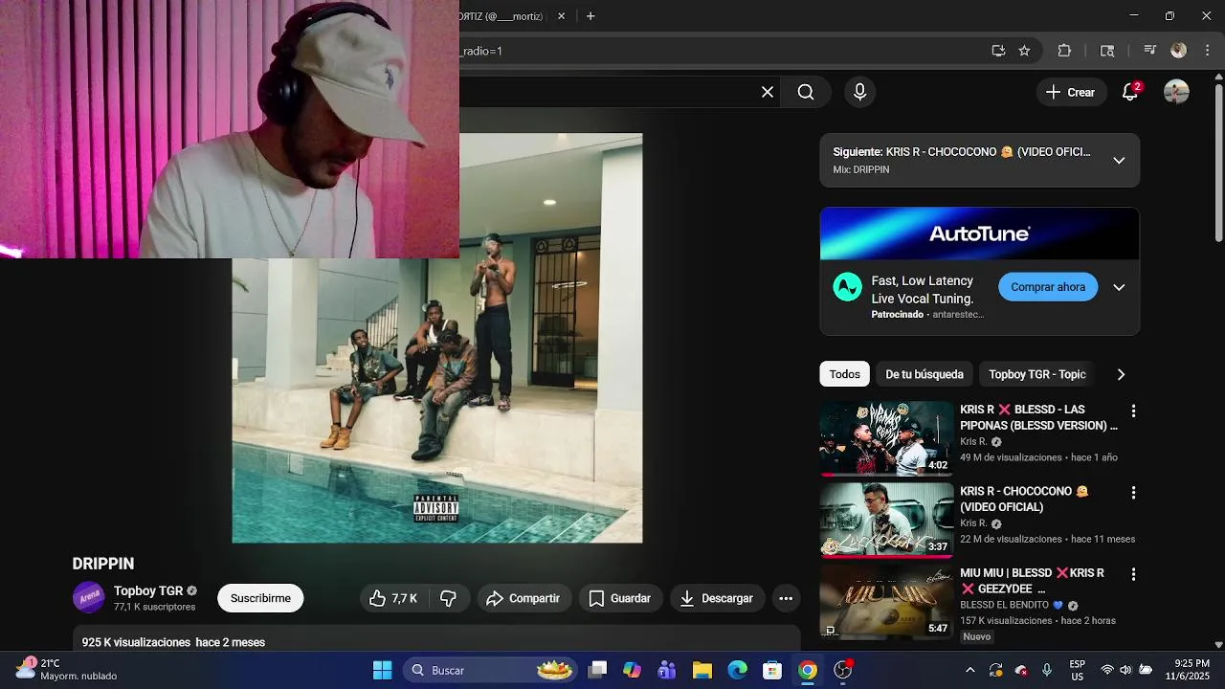This screenshot has width=1225, height=689.
Task: Open Microsoft Edge from the taskbar
Action: pyautogui.click(x=737, y=670)
